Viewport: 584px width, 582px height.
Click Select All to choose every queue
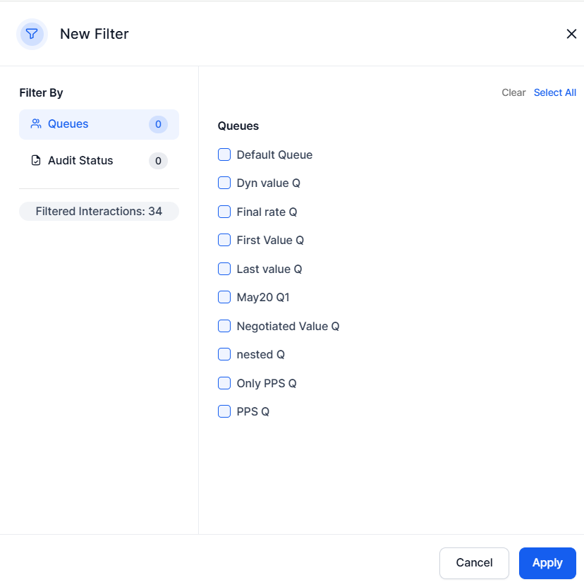pos(555,92)
